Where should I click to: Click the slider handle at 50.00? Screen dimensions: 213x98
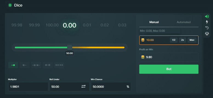[70, 48]
